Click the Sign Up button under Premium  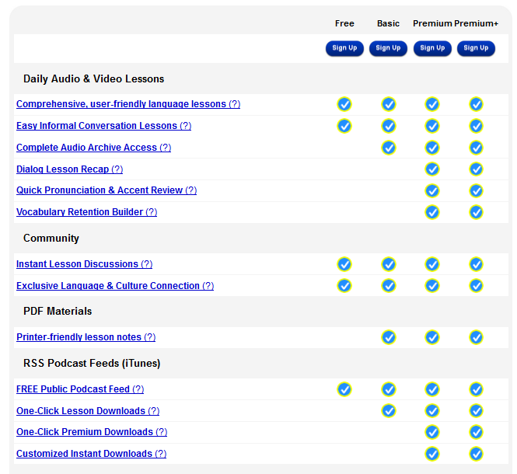coord(432,48)
